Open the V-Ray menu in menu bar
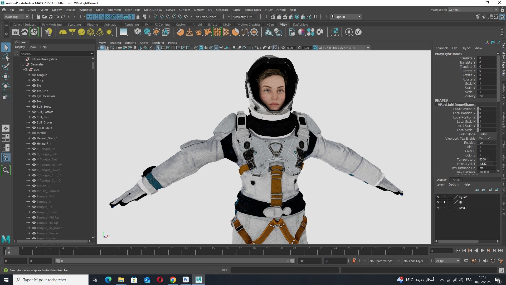Screen dimensions: 506x285 click(x=269, y=10)
